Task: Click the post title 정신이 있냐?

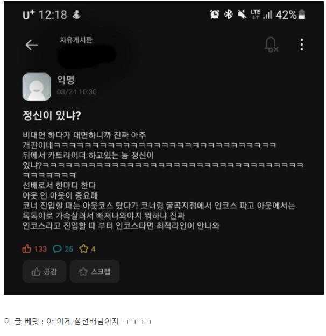Action: click(52, 115)
